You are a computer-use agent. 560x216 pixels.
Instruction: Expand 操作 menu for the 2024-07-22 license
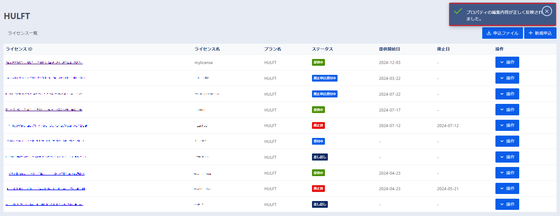point(507,94)
